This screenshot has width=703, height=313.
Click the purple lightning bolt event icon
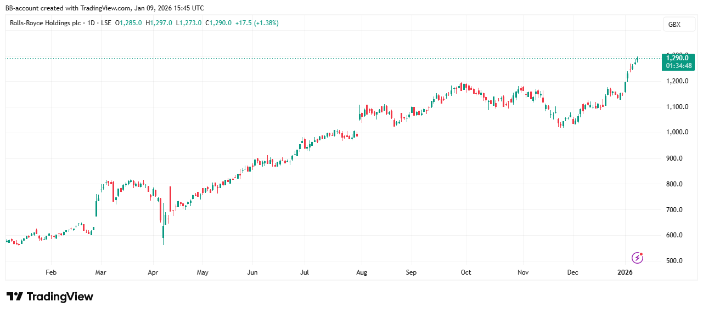637,257
